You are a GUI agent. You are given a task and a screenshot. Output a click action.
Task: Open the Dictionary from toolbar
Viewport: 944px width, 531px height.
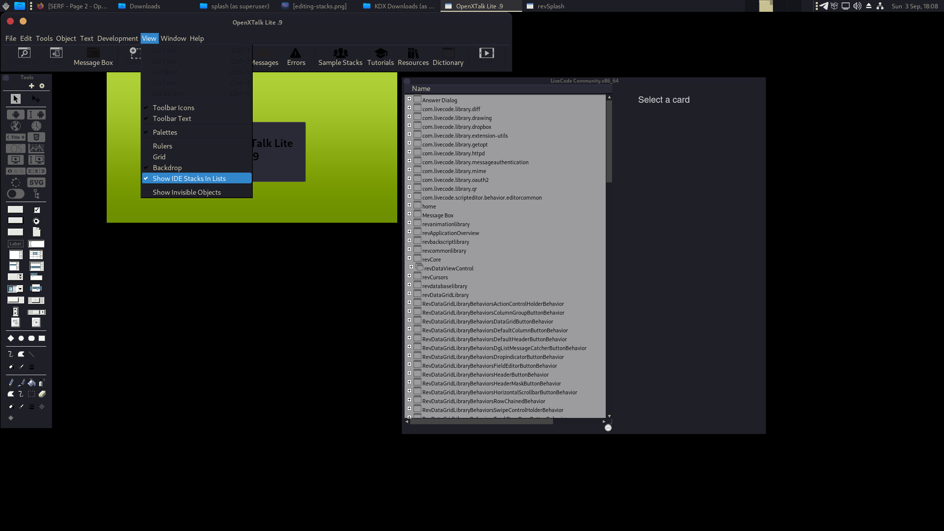click(448, 57)
